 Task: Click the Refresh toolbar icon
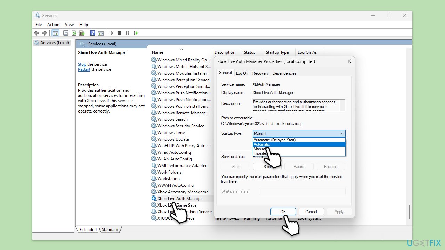tap(74, 33)
